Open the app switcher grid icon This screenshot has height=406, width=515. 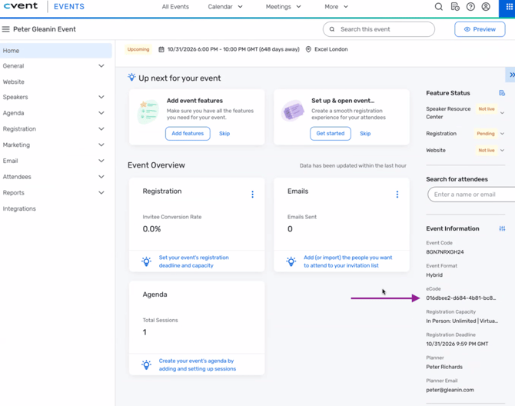pyautogui.click(x=509, y=7)
